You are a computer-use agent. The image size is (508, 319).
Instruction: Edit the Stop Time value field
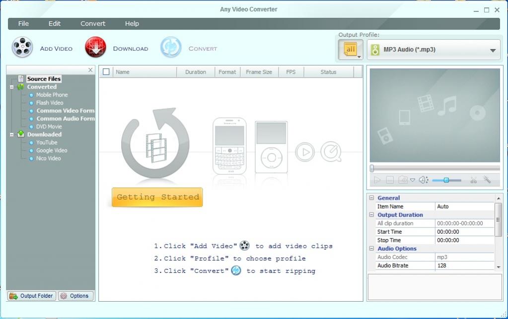(465, 240)
